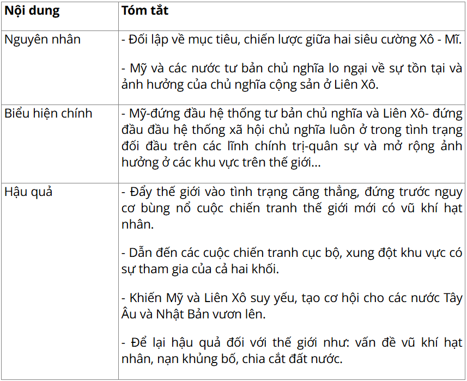
Task: Click the line starting 'Mỹ-đứng đầu hệ thống'
Action: [292, 114]
